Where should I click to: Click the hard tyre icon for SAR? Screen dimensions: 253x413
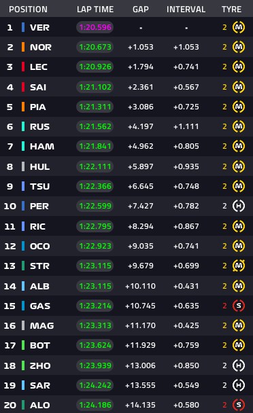click(x=239, y=385)
